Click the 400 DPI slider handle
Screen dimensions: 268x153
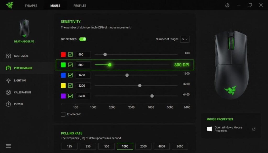click(x=105, y=54)
